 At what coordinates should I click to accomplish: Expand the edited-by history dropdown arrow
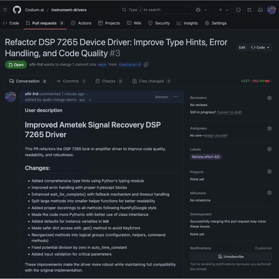pos(90,100)
